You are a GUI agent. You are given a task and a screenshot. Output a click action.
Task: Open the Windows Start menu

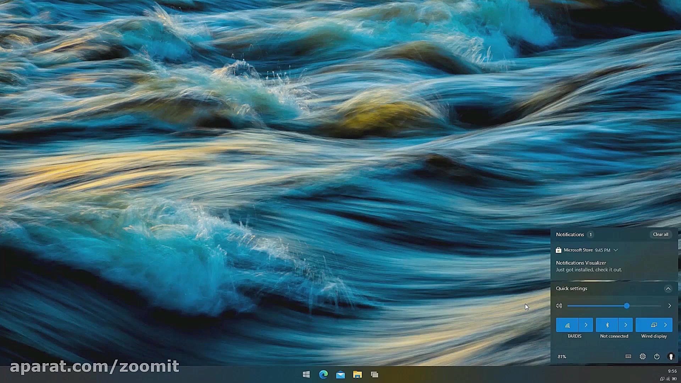point(306,374)
